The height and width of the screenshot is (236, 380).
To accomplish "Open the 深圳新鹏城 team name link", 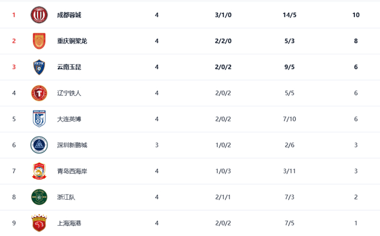I will (x=72, y=145).
